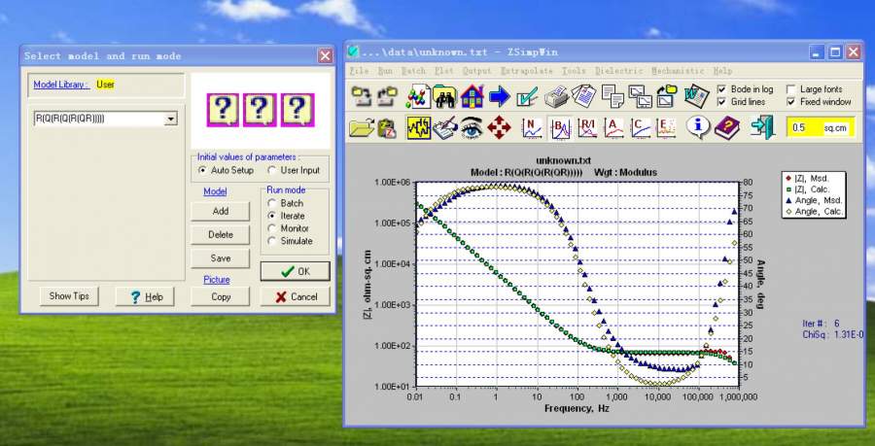Disable the Grid lines checkbox
875x446 pixels.
coord(720,101)
